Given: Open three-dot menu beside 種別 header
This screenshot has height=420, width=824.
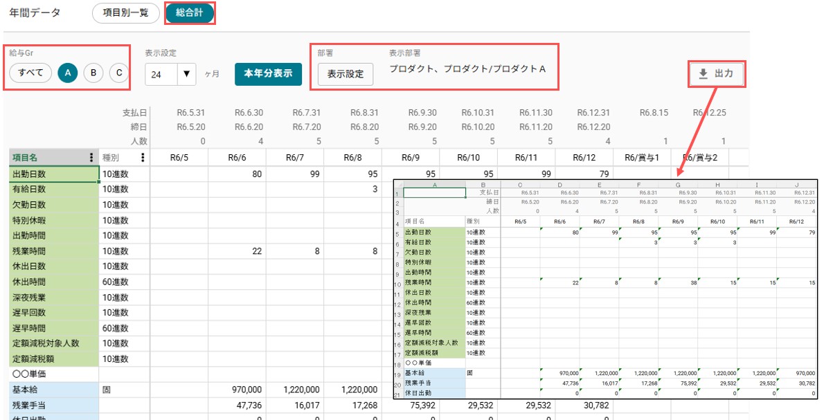Looking at the screenshot, I should tap(143, 158).
